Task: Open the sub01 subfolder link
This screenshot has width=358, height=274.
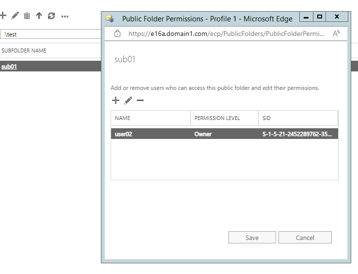Action: [x=9, y=67]
